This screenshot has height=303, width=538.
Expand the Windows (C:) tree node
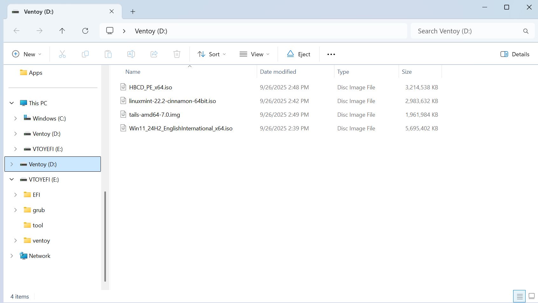click(x=15, y=118)
